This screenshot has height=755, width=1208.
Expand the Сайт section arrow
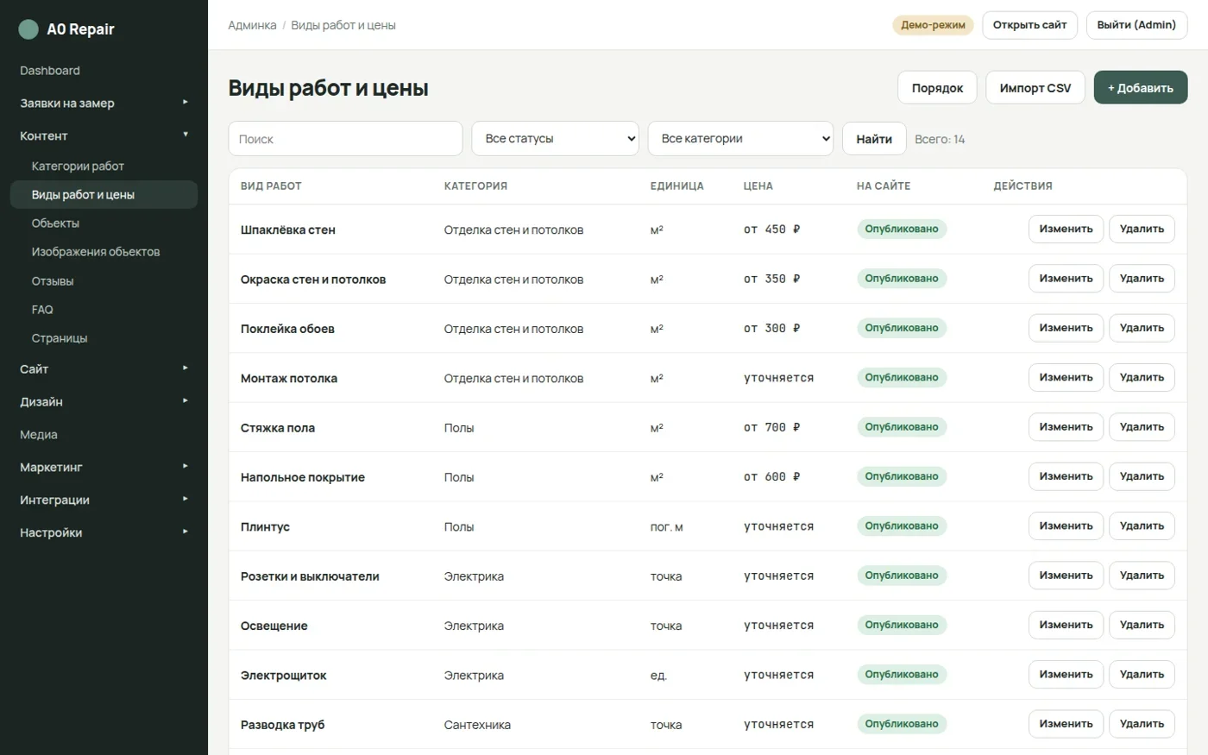coord(185,368)
